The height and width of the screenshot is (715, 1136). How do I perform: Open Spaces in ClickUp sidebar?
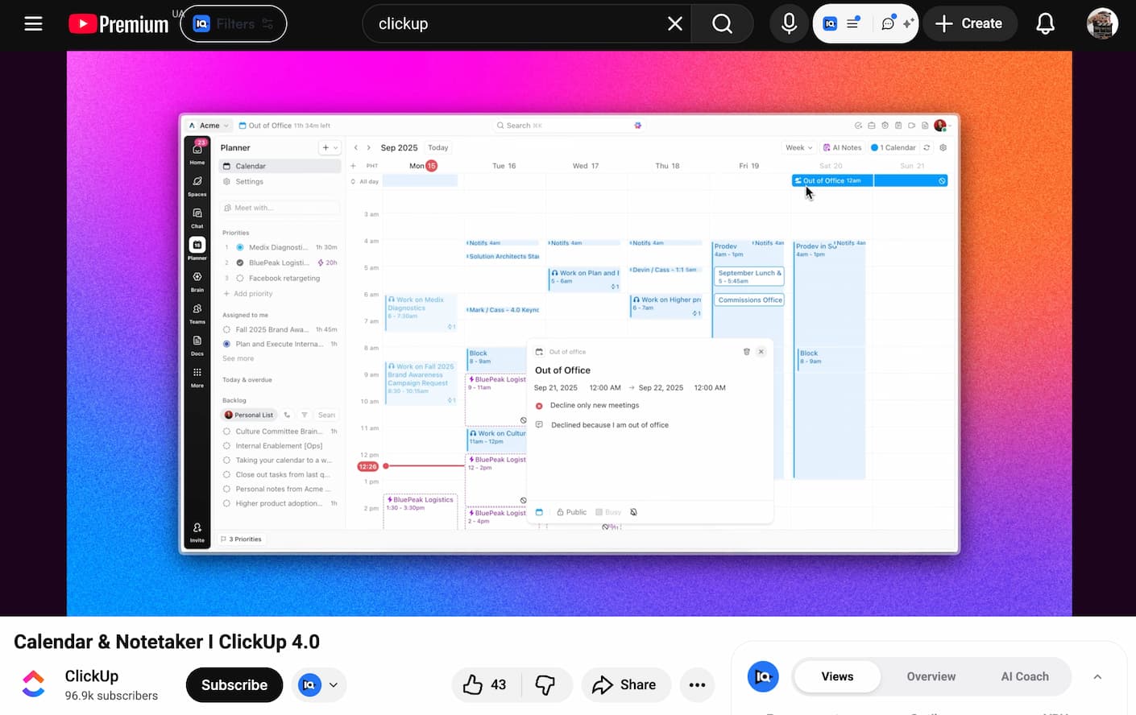(x=197, y=186)
